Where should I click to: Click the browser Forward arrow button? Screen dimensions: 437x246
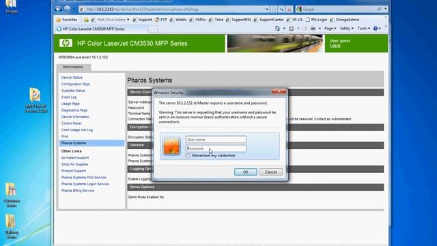(x=67, y=9)
